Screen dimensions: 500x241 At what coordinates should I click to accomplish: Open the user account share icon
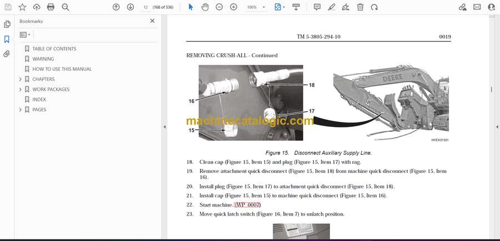tap(492, 7)
